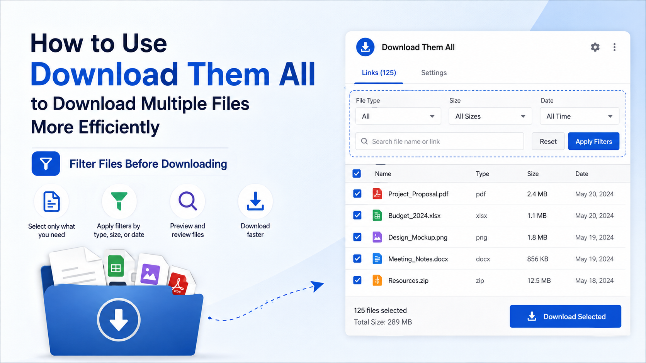The height and width of the screenshot is (363, 646).
Task: Click the 125 files selected text
Action: click(380, 310)
